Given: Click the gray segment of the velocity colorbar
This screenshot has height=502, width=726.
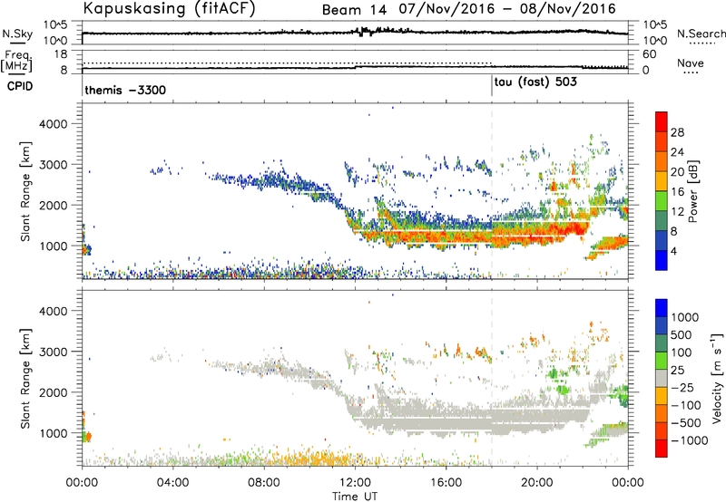Looking at the screenshot, I should pos(662,378).
